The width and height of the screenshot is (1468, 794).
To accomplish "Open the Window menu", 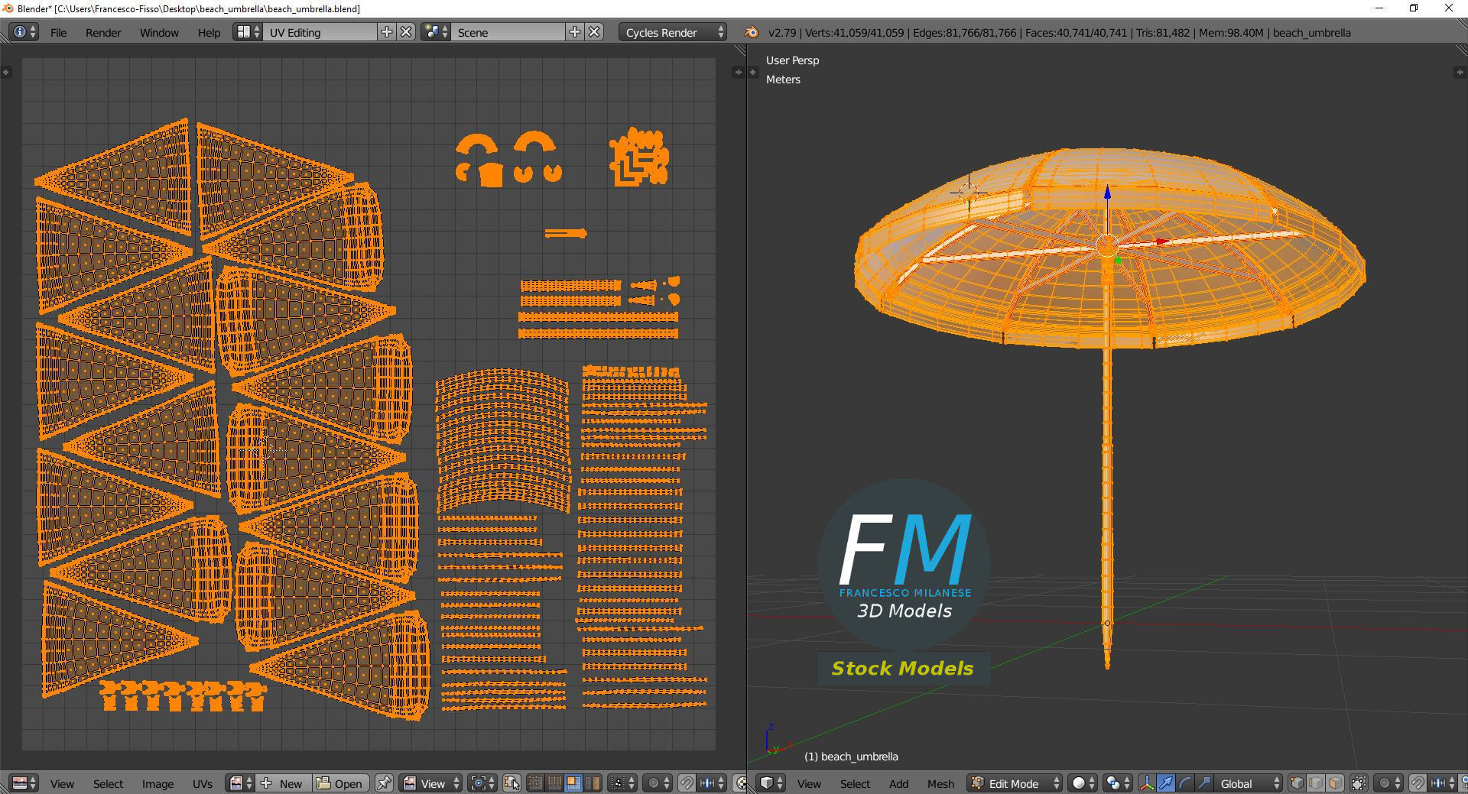I will click(159, 33).
